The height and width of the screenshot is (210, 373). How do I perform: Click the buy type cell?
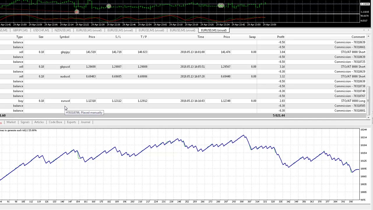click(21, 101)
